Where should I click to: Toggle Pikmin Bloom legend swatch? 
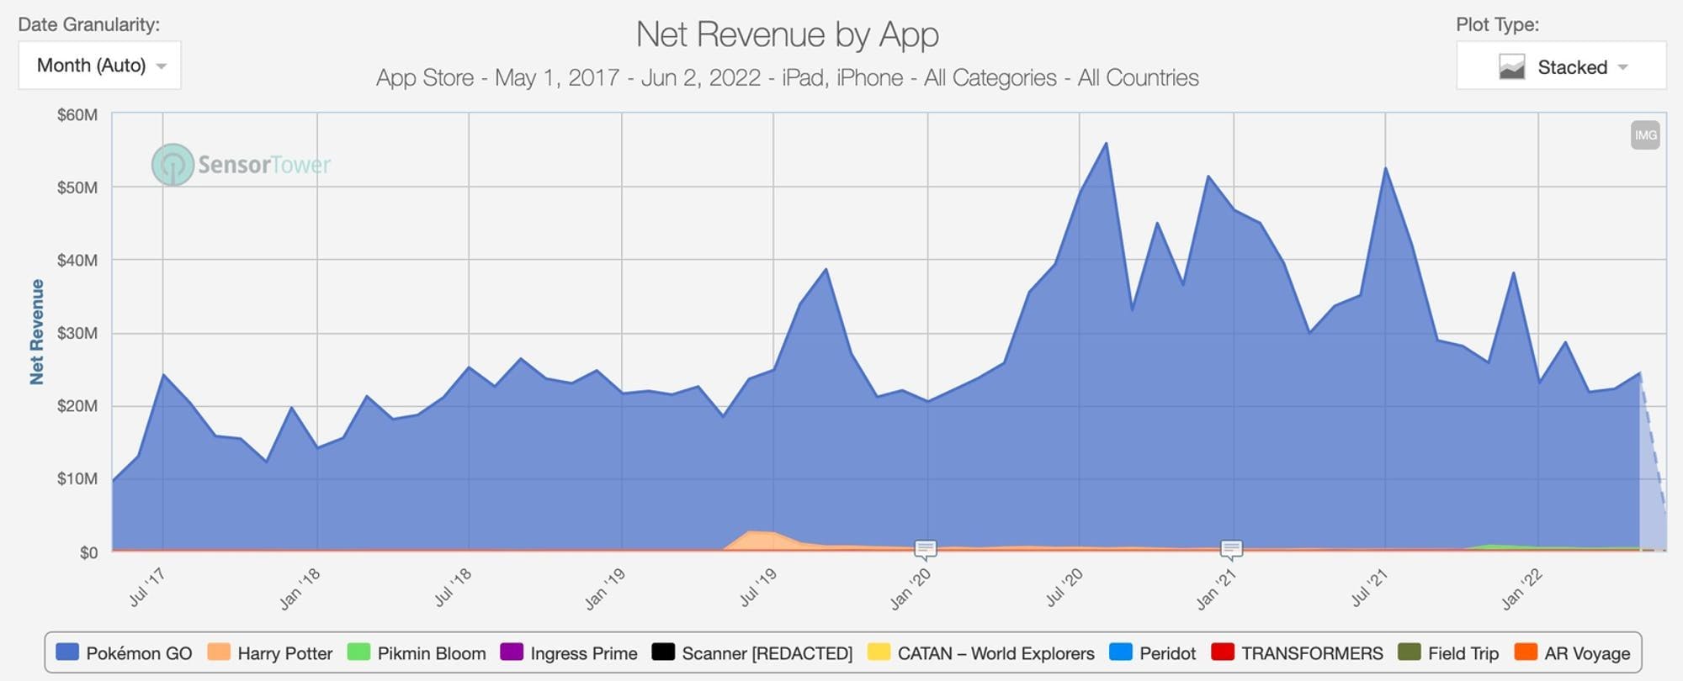[x=358, y=652]
